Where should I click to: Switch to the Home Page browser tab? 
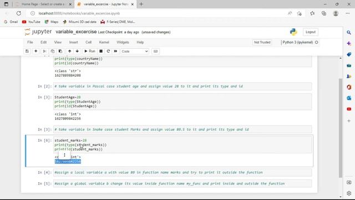click(x=43, y=4)
